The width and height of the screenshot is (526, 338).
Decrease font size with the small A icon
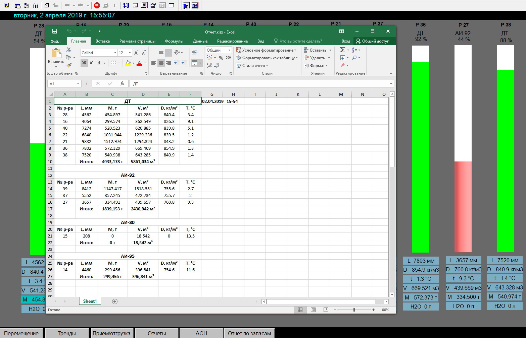click(144, 53)
